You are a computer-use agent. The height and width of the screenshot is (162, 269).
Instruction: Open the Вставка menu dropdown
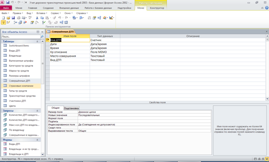point(42,13)
